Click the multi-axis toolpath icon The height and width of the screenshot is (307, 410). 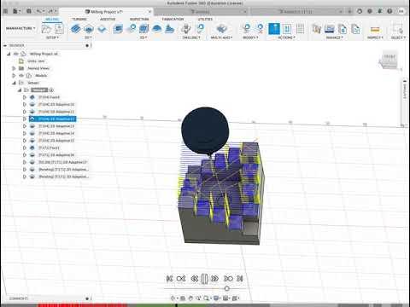coord(221,29)
